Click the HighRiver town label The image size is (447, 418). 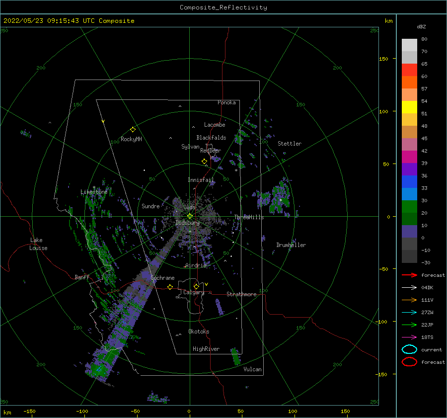click(206, 349)
